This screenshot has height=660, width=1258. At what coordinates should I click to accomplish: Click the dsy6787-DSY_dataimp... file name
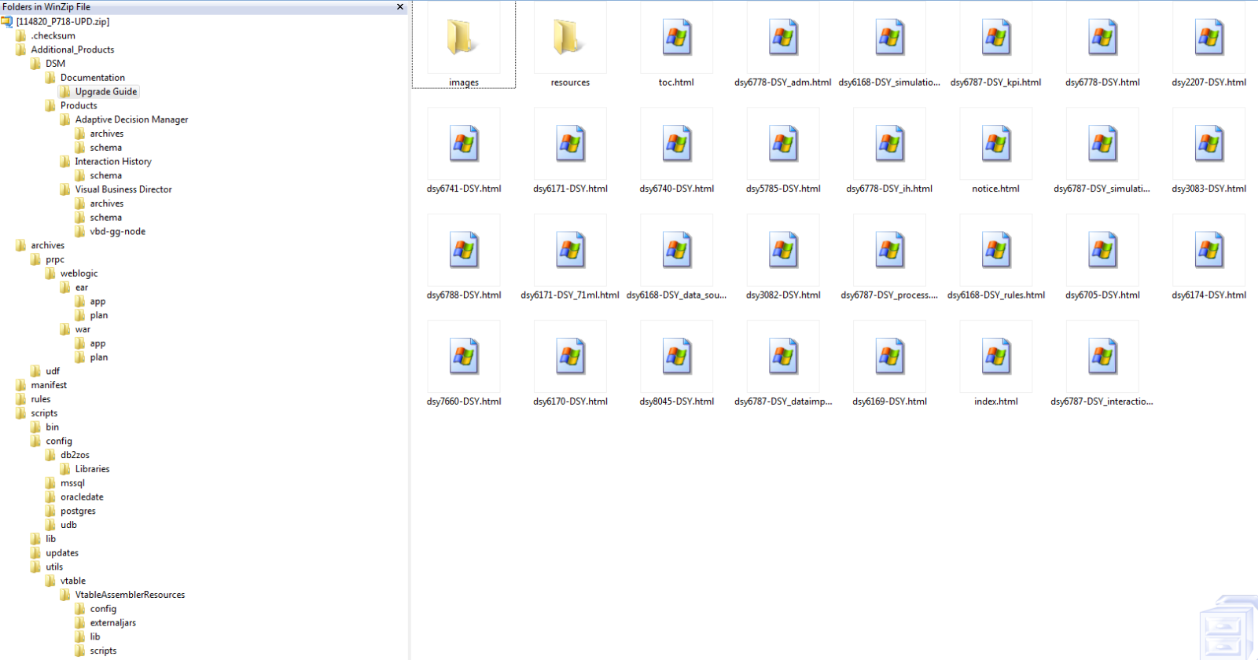click(x=783, y=401)
